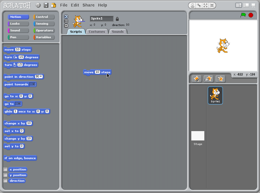Click turn counterclockwise 15 degrees block
Screen dimensions: 260x193
click(x=21, y=65)
